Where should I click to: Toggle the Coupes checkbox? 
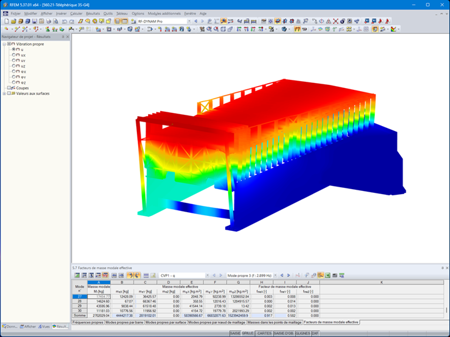[9, 88]
